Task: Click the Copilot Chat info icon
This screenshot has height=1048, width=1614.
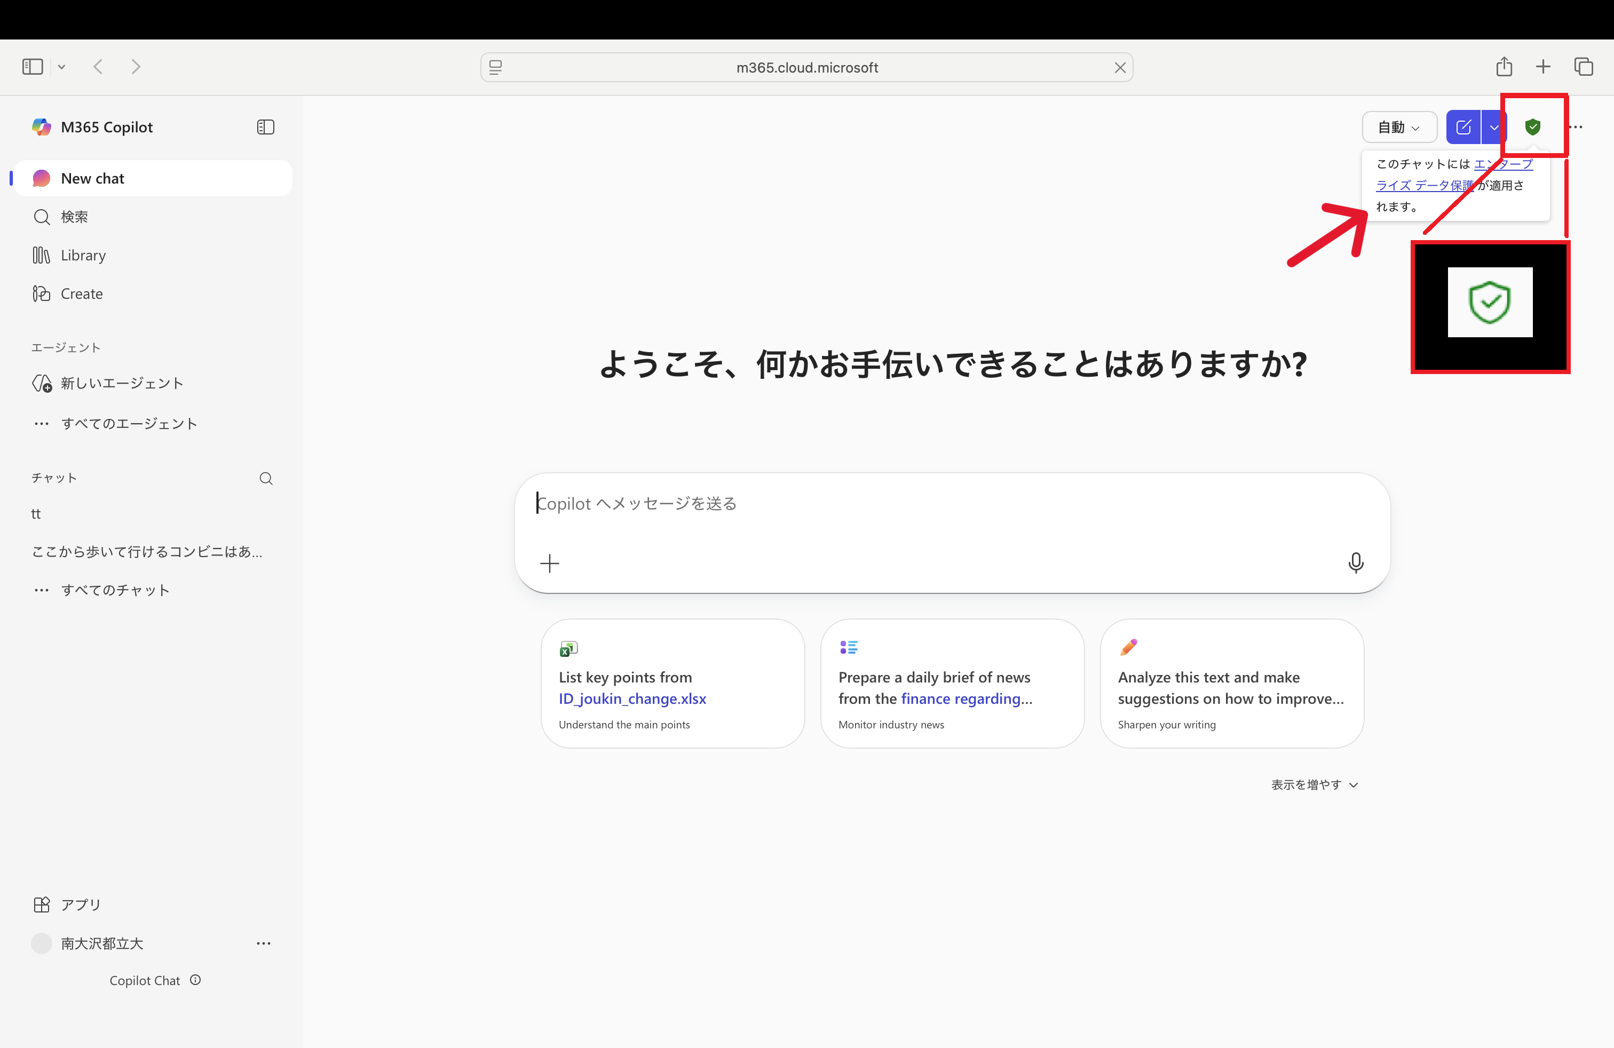Action: (x=195, y=980)
